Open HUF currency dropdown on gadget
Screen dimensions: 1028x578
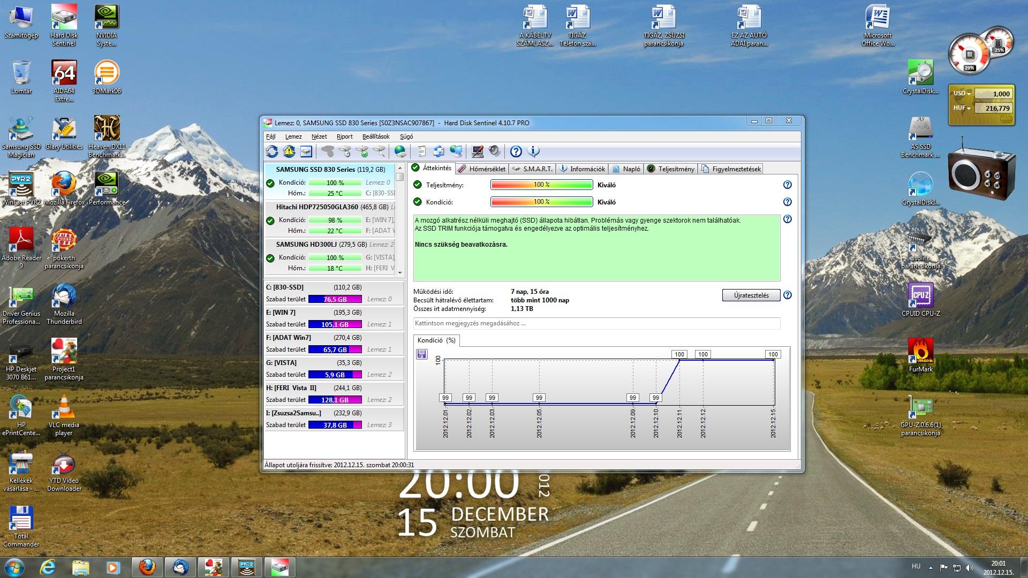tap(962, 108)
